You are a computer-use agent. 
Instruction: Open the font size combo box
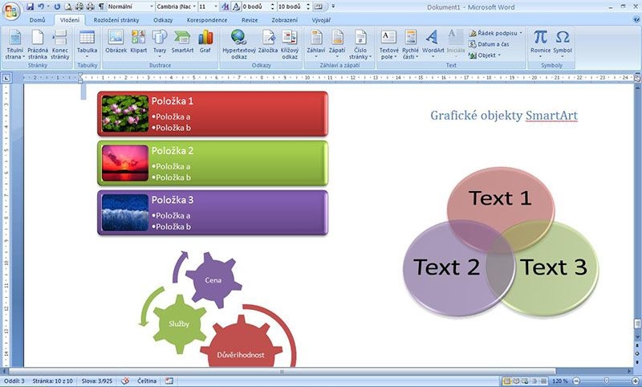(207, 6)
